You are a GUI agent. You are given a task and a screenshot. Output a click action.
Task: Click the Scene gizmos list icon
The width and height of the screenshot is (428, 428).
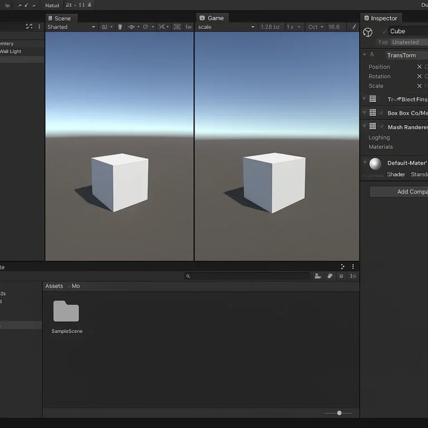pyautogui.click(x=188, y=27)
